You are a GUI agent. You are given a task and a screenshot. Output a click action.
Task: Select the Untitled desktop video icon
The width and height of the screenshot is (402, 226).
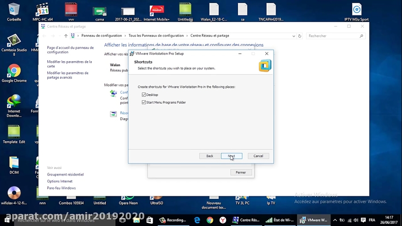[100, 201]
